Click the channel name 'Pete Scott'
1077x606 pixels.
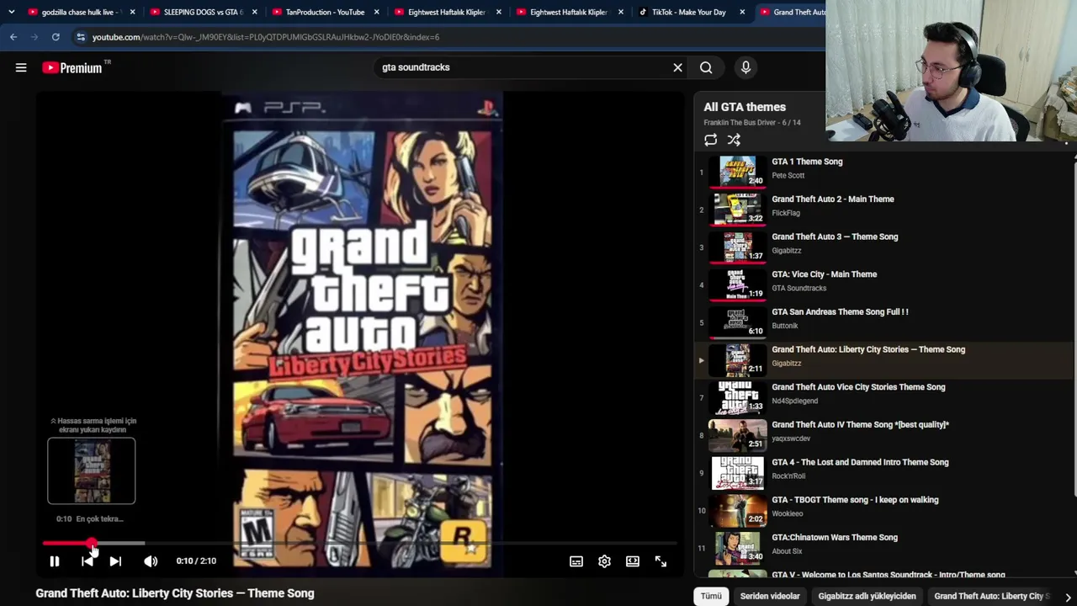[788, 176]
